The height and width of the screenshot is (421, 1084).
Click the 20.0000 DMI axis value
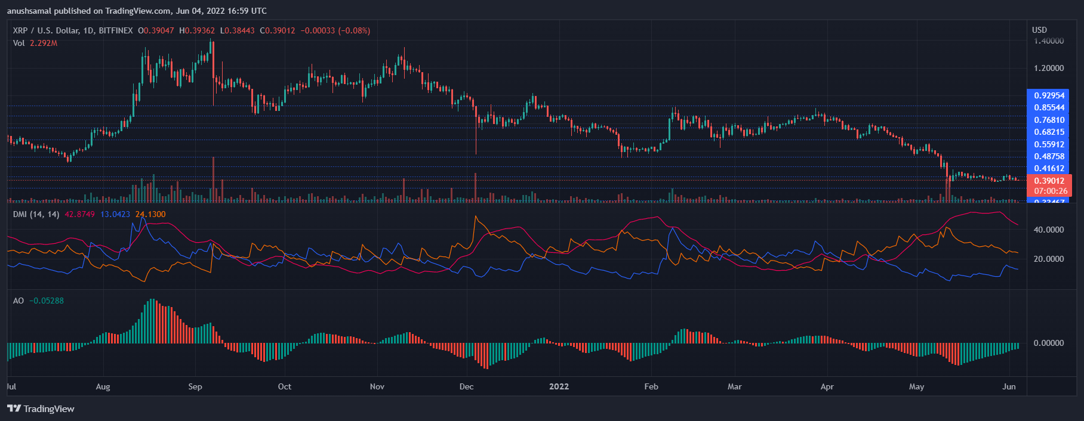(x=1049, y=259)
